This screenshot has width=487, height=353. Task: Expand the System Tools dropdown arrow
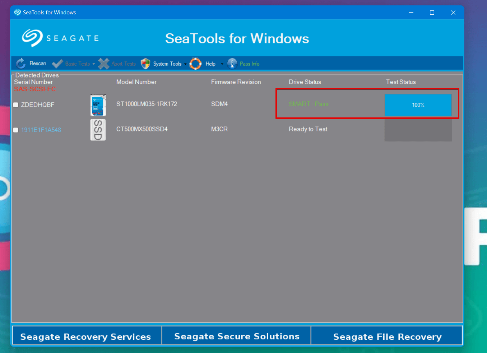pyautogui.click(x=185, y=64)
